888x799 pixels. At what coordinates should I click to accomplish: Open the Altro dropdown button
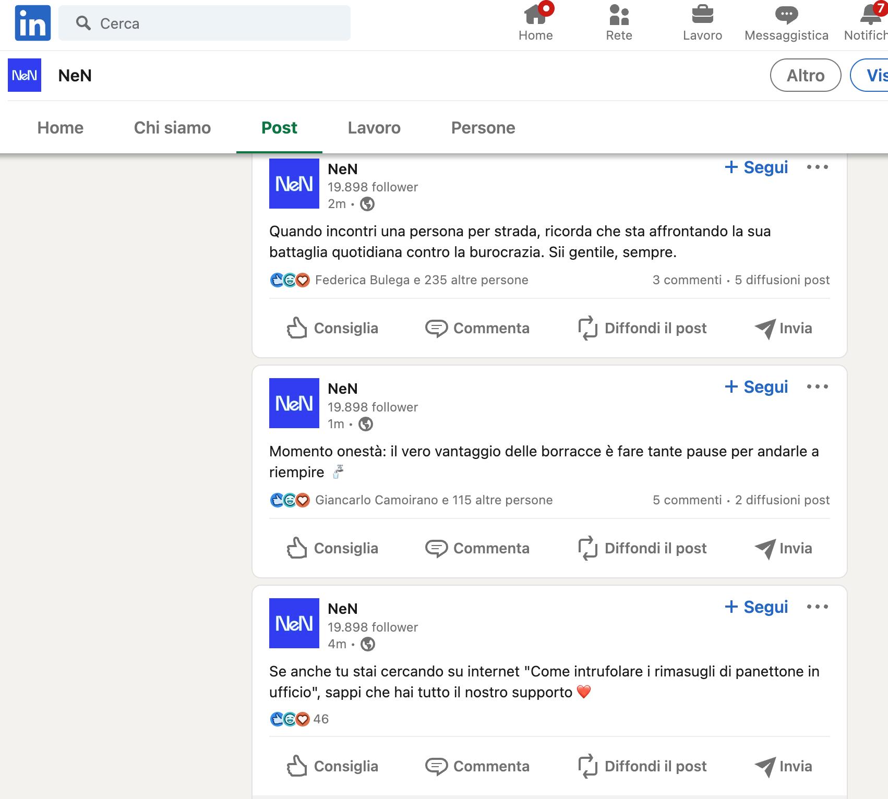(806, 75)
